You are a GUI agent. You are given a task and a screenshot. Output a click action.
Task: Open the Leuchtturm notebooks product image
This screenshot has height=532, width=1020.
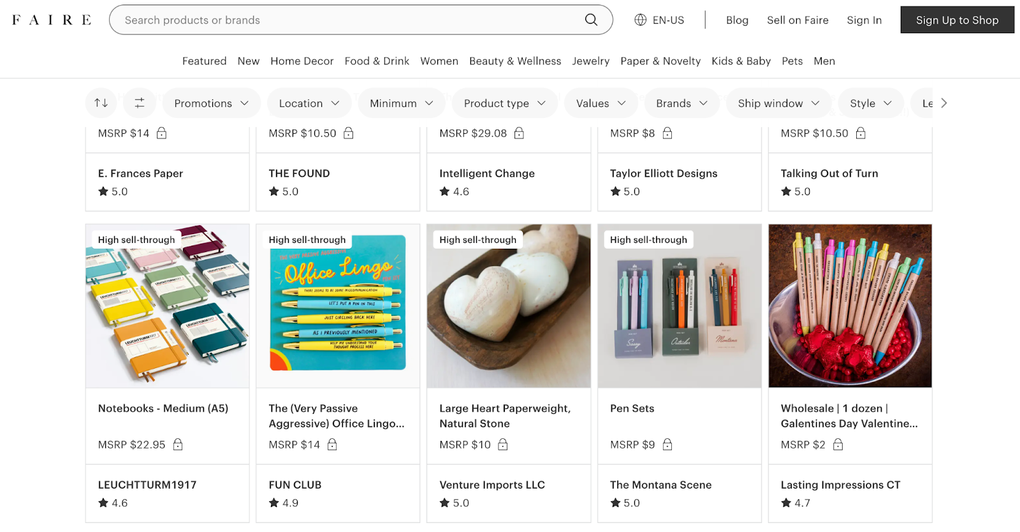point(168,306)
